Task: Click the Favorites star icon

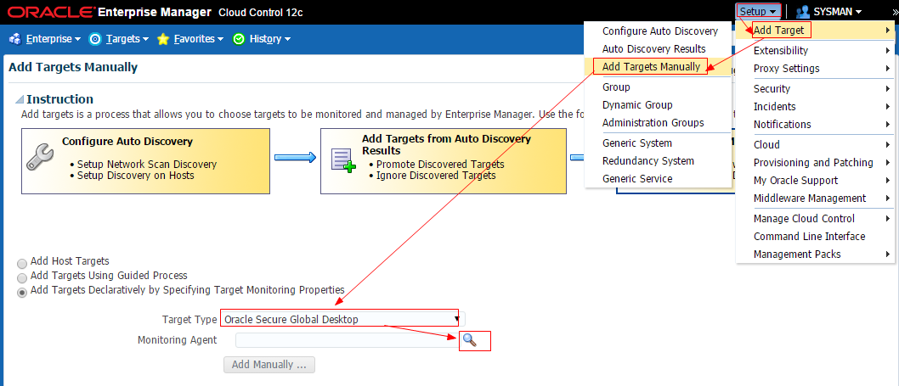Action: (x=163, y=39)
